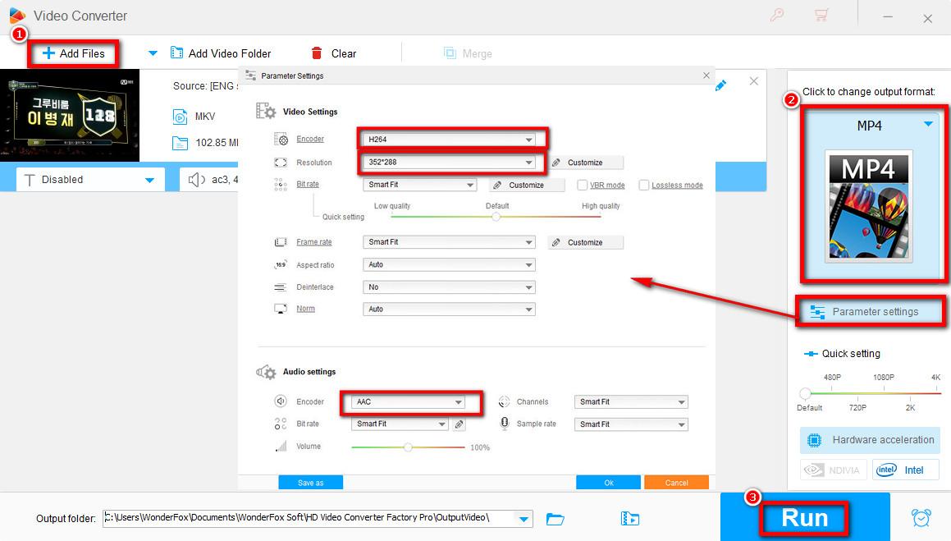Open the Norm dropdown
This screenshot has width=951, height=541.
coord(450,309)
